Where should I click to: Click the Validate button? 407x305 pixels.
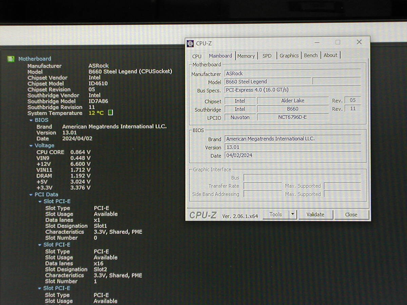(315, 215)
